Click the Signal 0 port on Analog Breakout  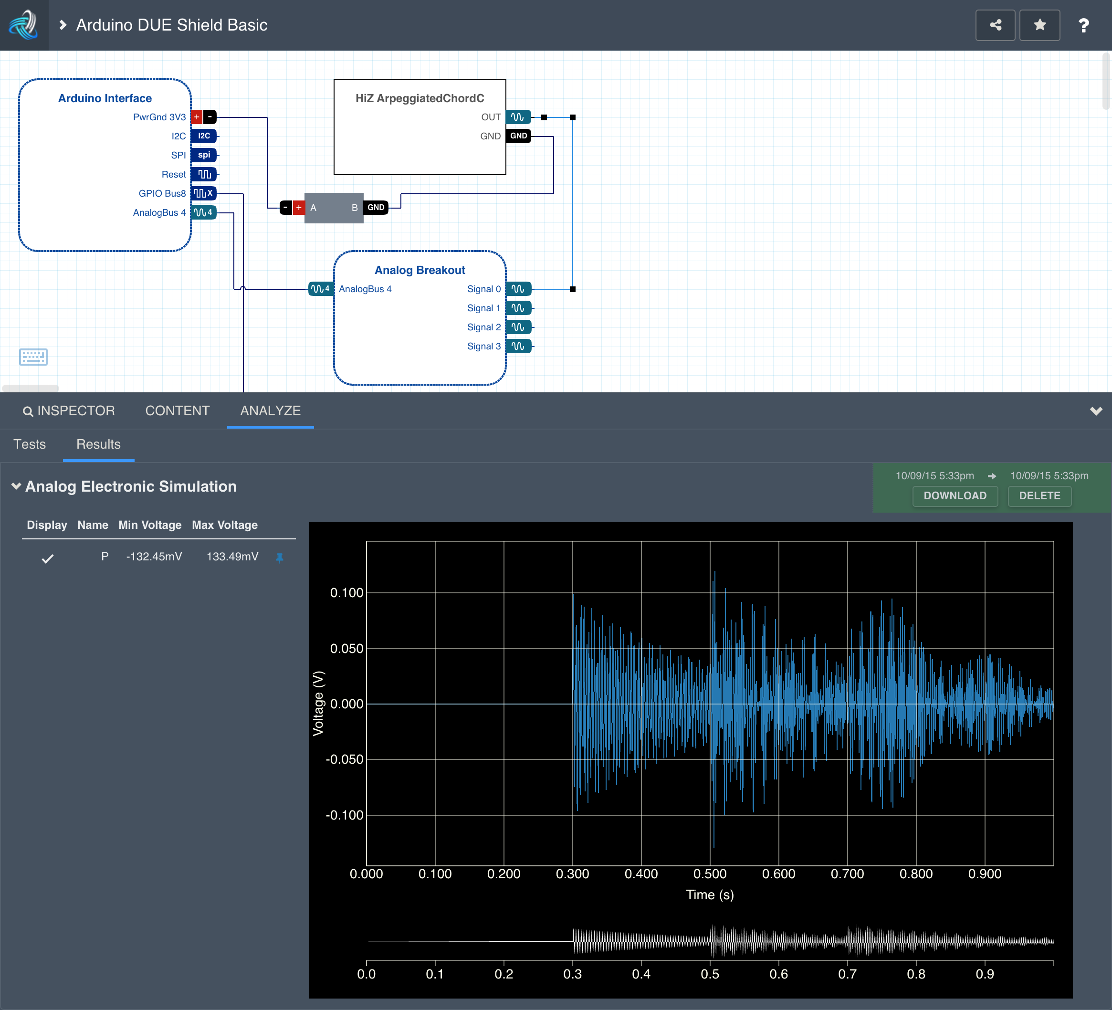click(518, 289)
